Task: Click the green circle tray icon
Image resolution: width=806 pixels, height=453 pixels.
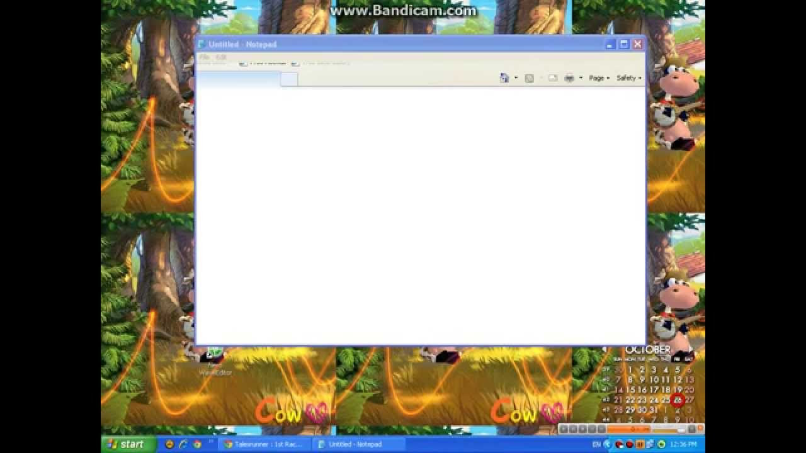Action: [x=662, y=444]
